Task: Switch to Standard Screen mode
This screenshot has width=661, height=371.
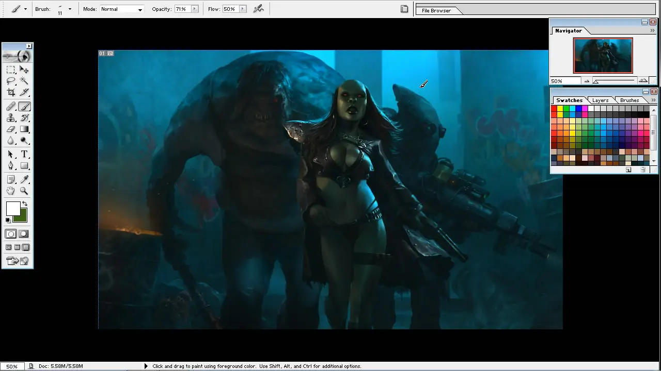Action: [9, 247]
